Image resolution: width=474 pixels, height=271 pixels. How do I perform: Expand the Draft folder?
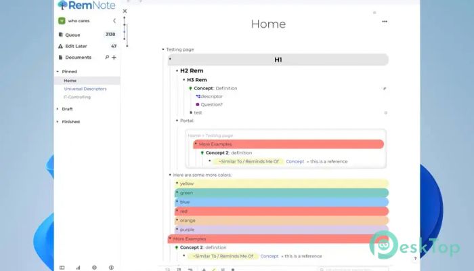[x=58, y=109]
